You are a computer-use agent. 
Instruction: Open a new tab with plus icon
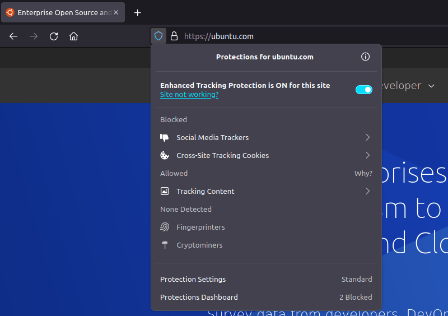[x=138, y=12]
